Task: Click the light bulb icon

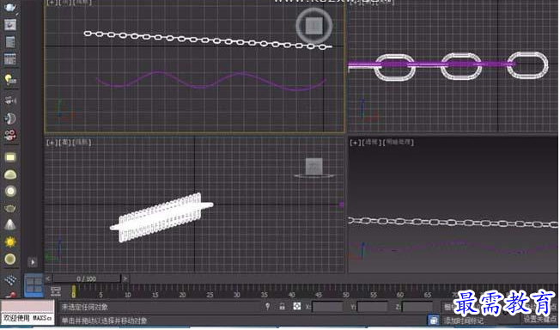Action: coord(10,79)
